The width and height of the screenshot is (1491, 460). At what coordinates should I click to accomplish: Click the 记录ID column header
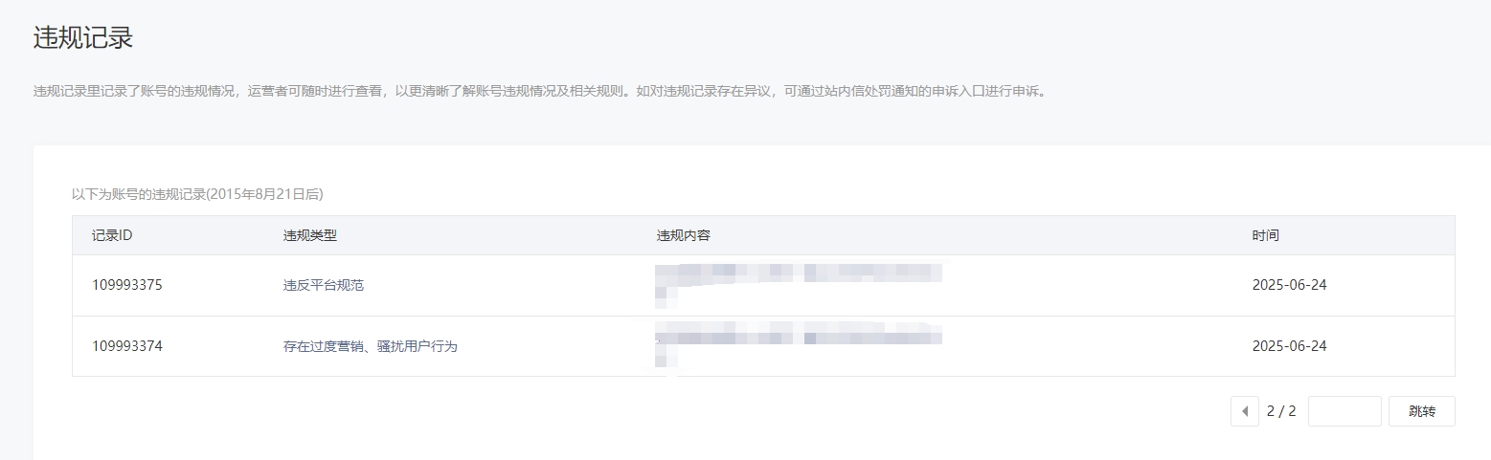112,235
